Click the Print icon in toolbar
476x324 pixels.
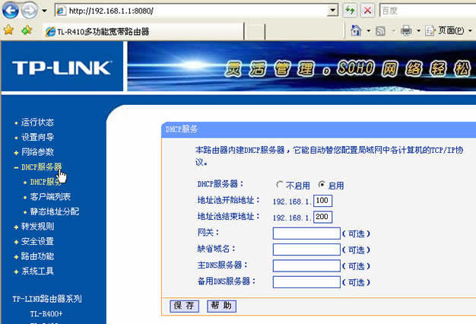tap(406, 30)
